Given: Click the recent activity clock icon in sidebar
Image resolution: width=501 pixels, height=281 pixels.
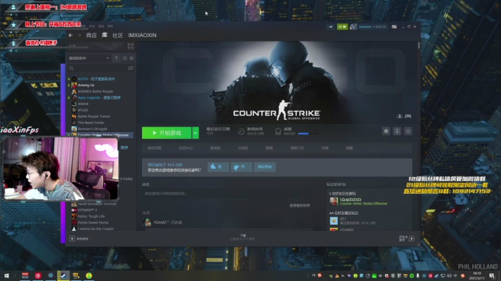Looking at the screenshot, I should tap(125, 58).
